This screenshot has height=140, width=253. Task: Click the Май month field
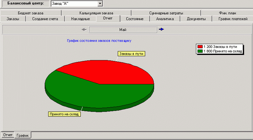[123, 29]
